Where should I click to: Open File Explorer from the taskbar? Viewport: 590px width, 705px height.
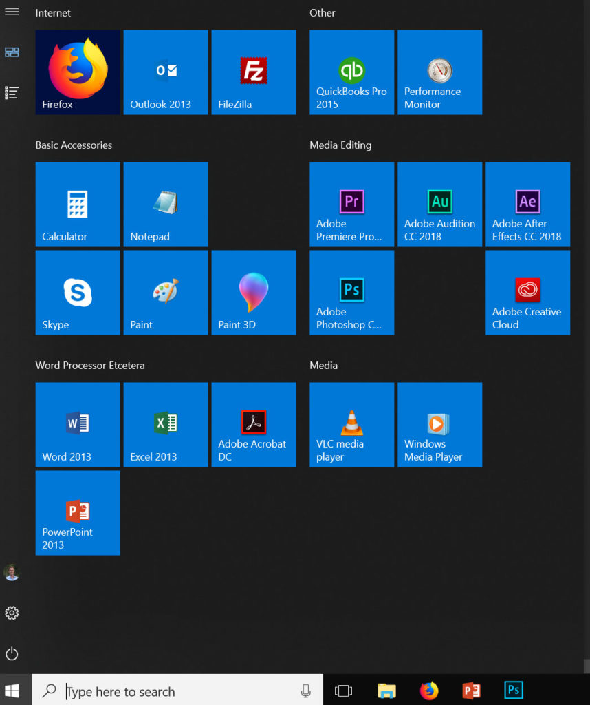tap(386, 691)
